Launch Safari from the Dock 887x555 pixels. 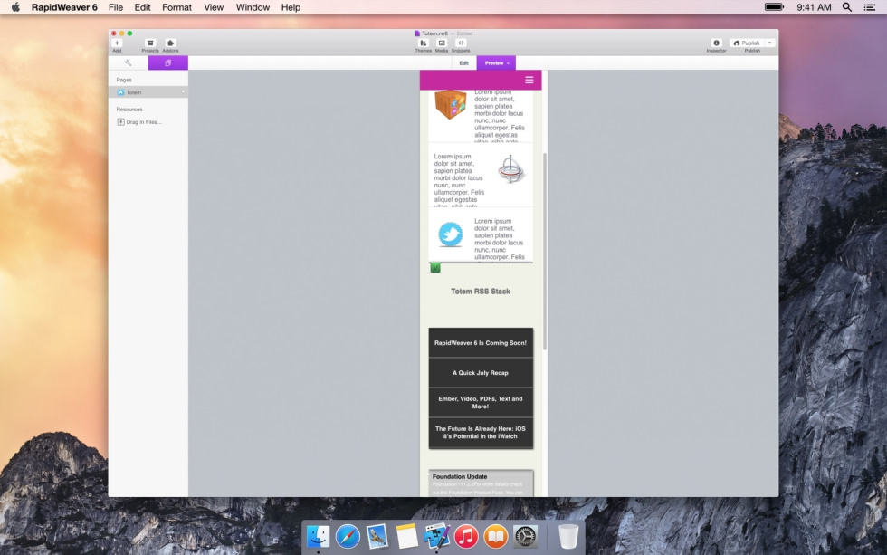348,536
